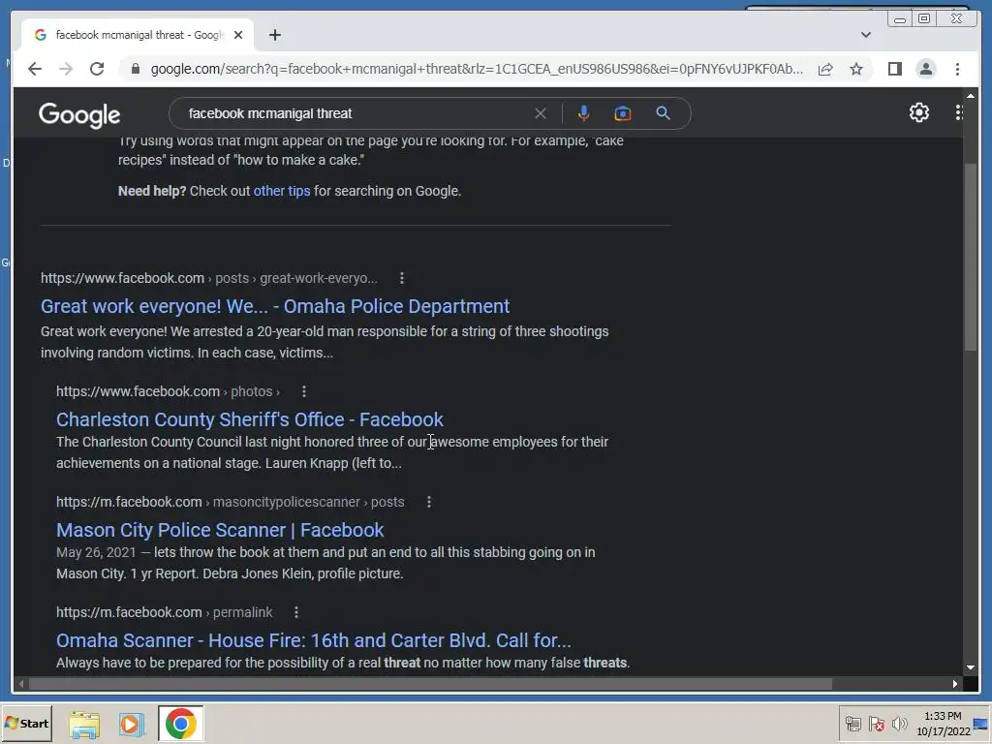
Task: Click the magnifier search button
Action: click(x=663, y=113)
